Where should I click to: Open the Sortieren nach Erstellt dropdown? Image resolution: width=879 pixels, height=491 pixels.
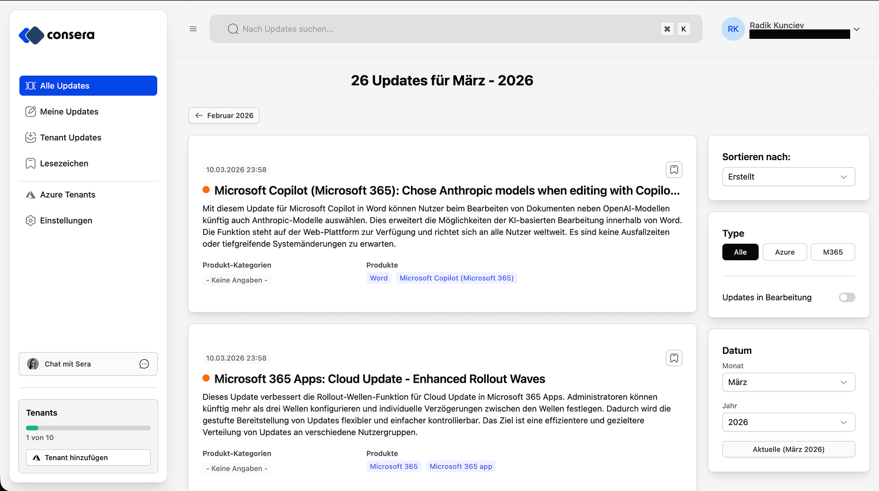(x=789, y=177)
